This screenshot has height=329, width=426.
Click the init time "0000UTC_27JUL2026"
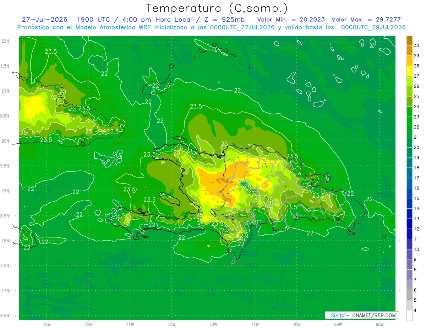click(x=242, y=27)
